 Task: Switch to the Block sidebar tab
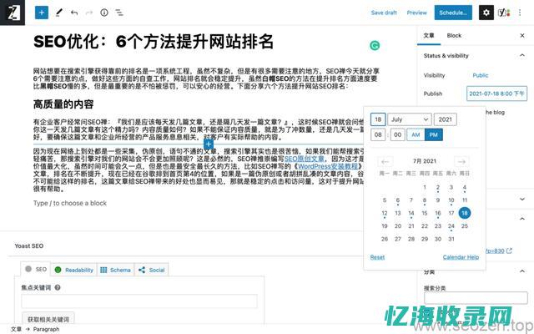tap(454, 35)
